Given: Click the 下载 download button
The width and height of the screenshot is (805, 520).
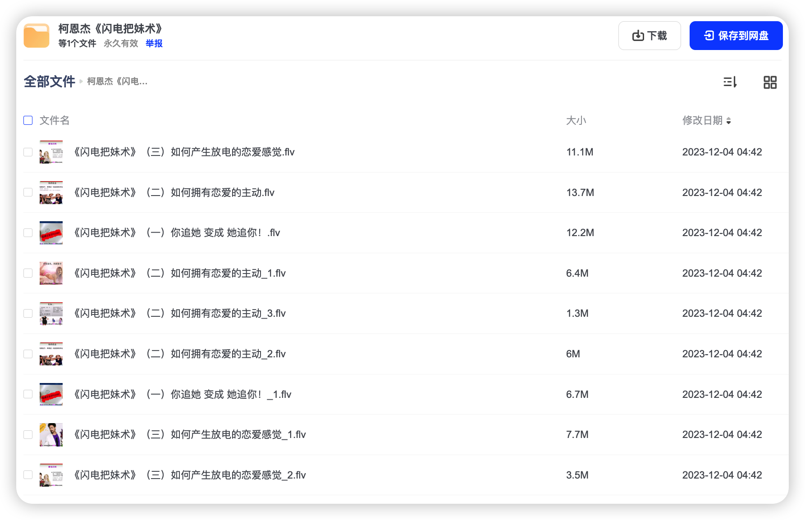Looking at the screenshot, I should tap(649, 36).
